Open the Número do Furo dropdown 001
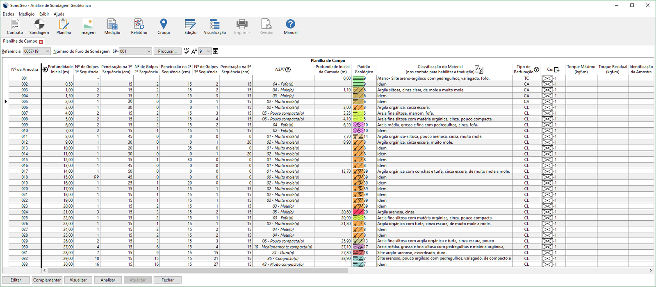Viewport: 656px width, 287px height. [135, 51]
